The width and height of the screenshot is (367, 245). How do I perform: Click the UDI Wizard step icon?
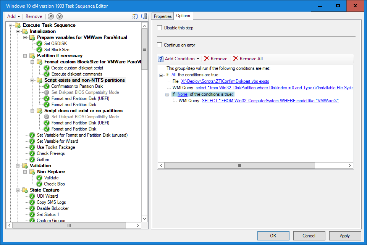(x=32, y=196)
